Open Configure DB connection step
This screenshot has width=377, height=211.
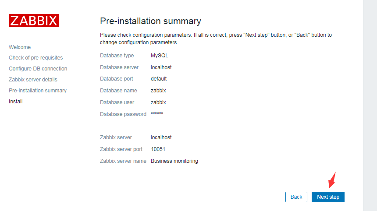(x=38, y=69)
